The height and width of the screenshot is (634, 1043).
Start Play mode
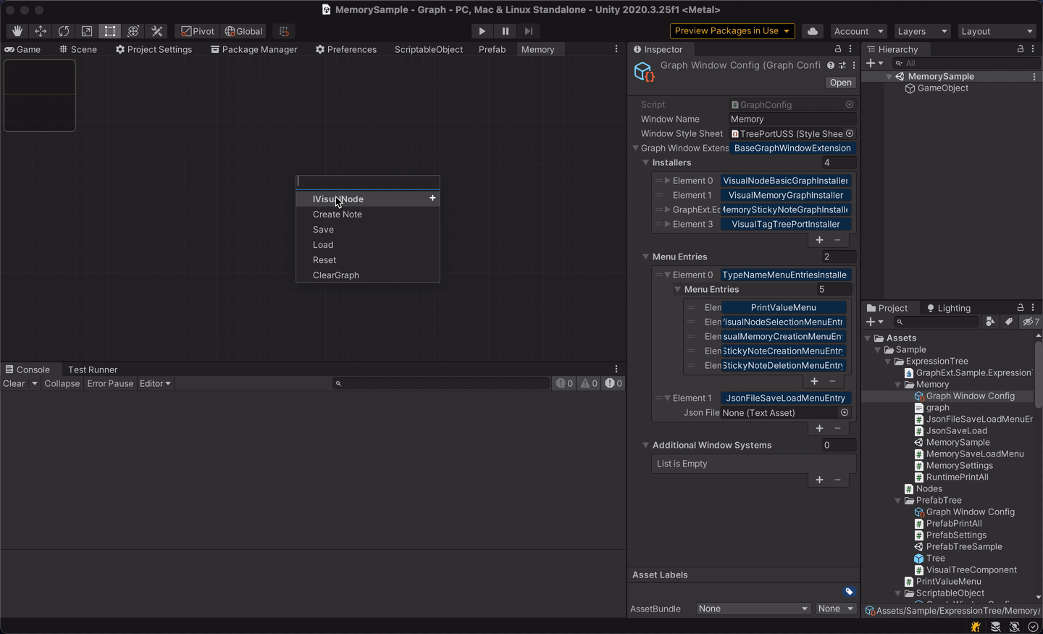[482, 31]
